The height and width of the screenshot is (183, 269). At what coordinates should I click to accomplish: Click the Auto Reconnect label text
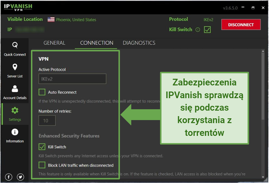click(x=62, y=92)
